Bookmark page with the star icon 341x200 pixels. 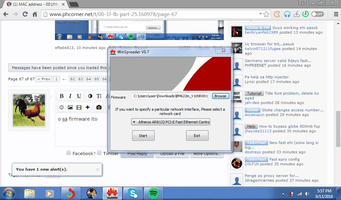click(266, 14)
